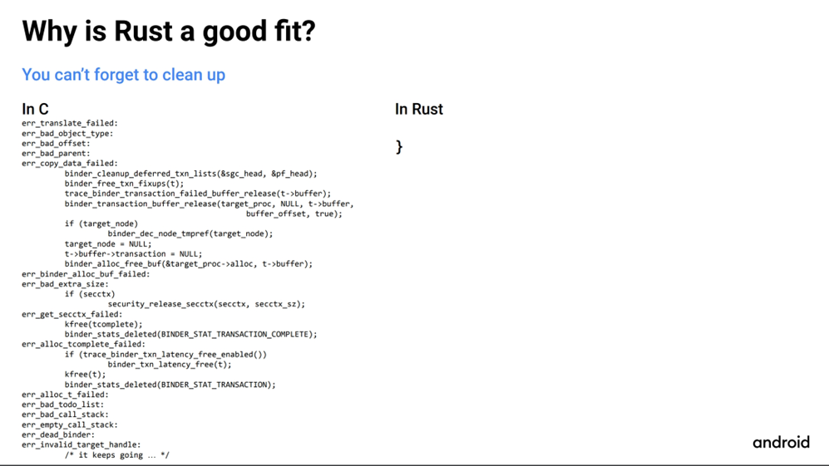Click the err_bad_object_type label
Image resolution: width=829 pixels, height=466 pixels.
coord(67,133)
